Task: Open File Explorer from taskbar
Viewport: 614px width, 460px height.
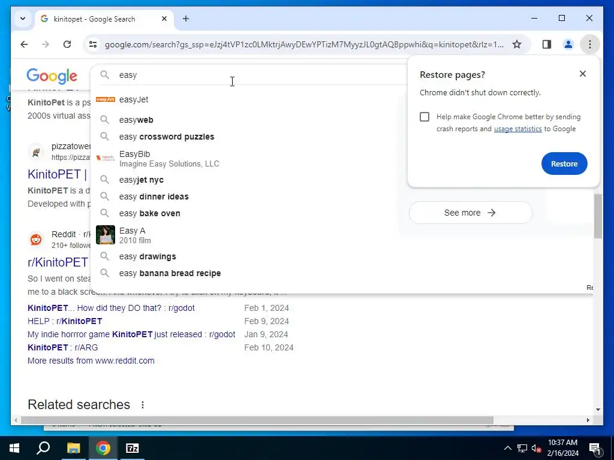Action: point(73,448)
